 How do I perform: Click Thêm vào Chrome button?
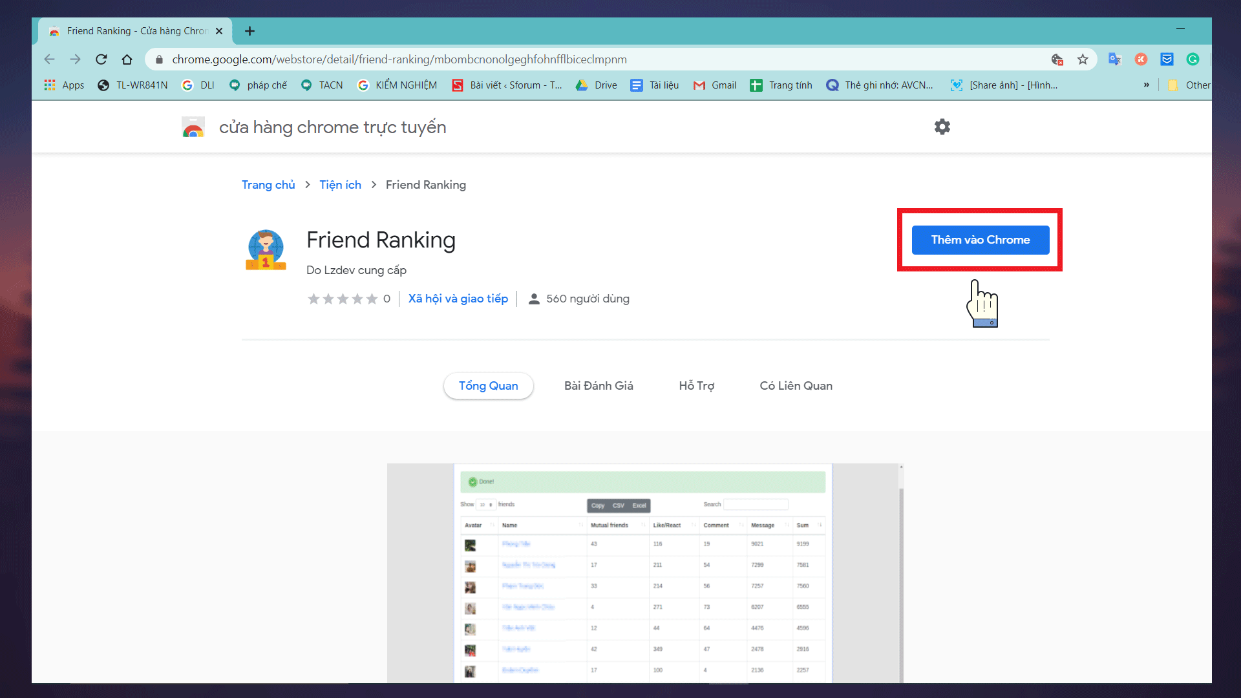tap(981, 240)
